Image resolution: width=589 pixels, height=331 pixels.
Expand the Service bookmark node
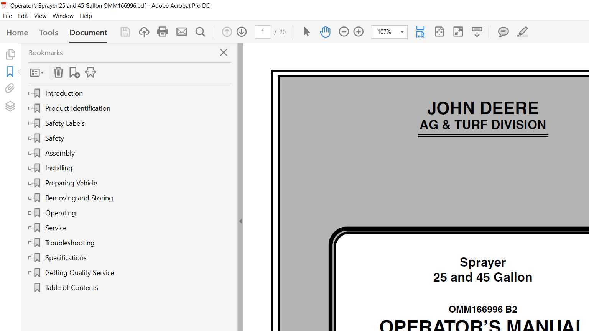pos(30,228)
